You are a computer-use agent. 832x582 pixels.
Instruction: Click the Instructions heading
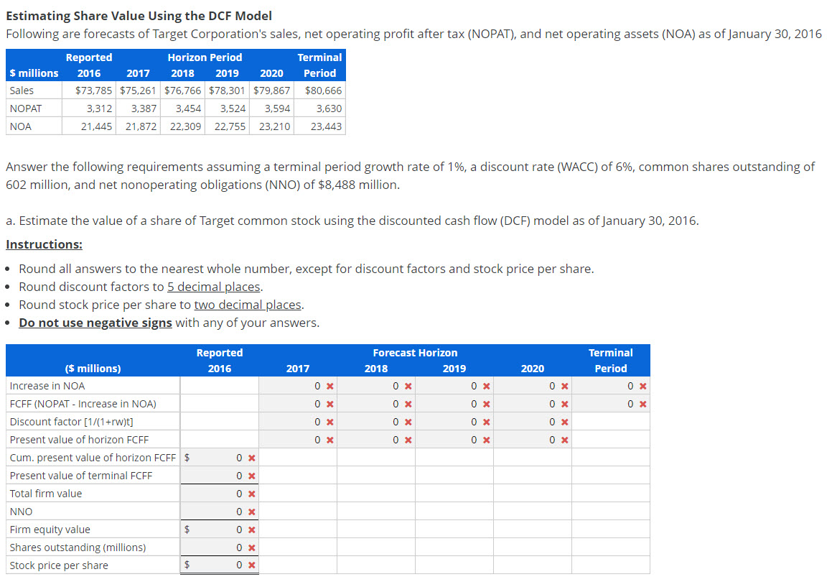click(44, 244)
